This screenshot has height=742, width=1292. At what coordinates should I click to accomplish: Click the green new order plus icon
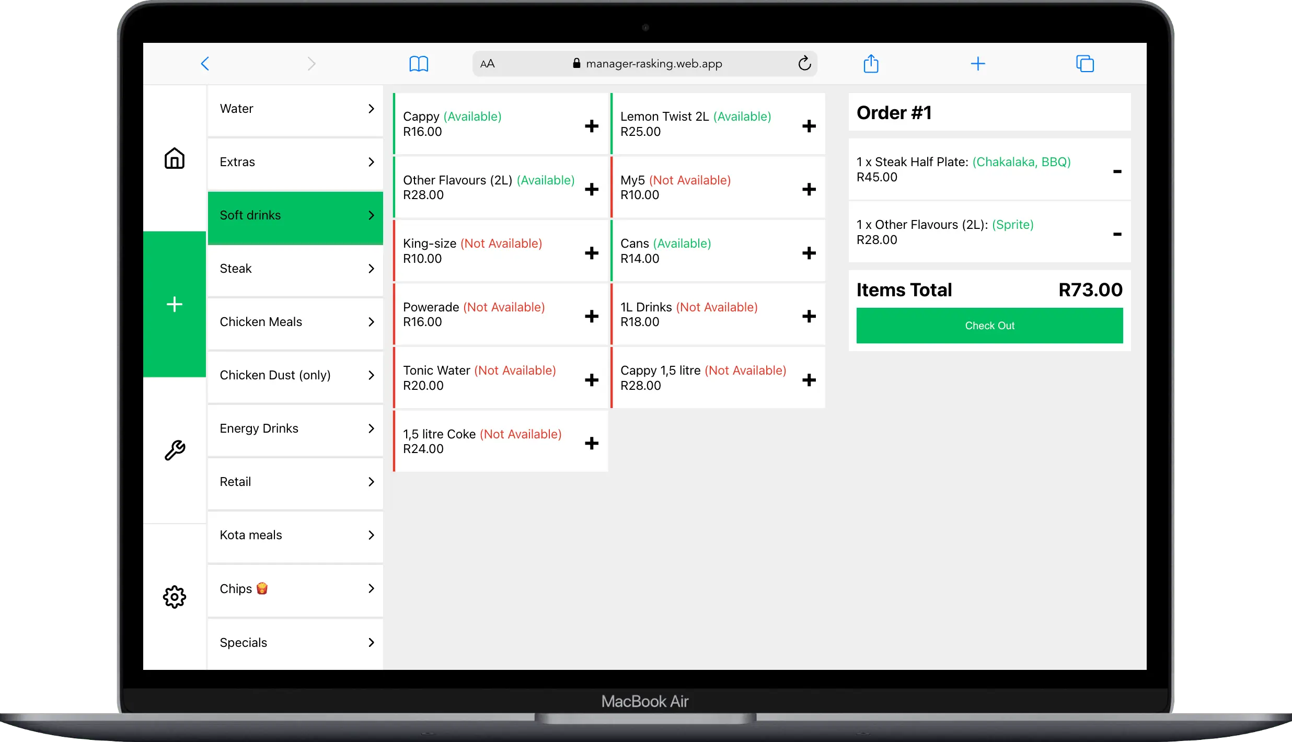[175, 304]
